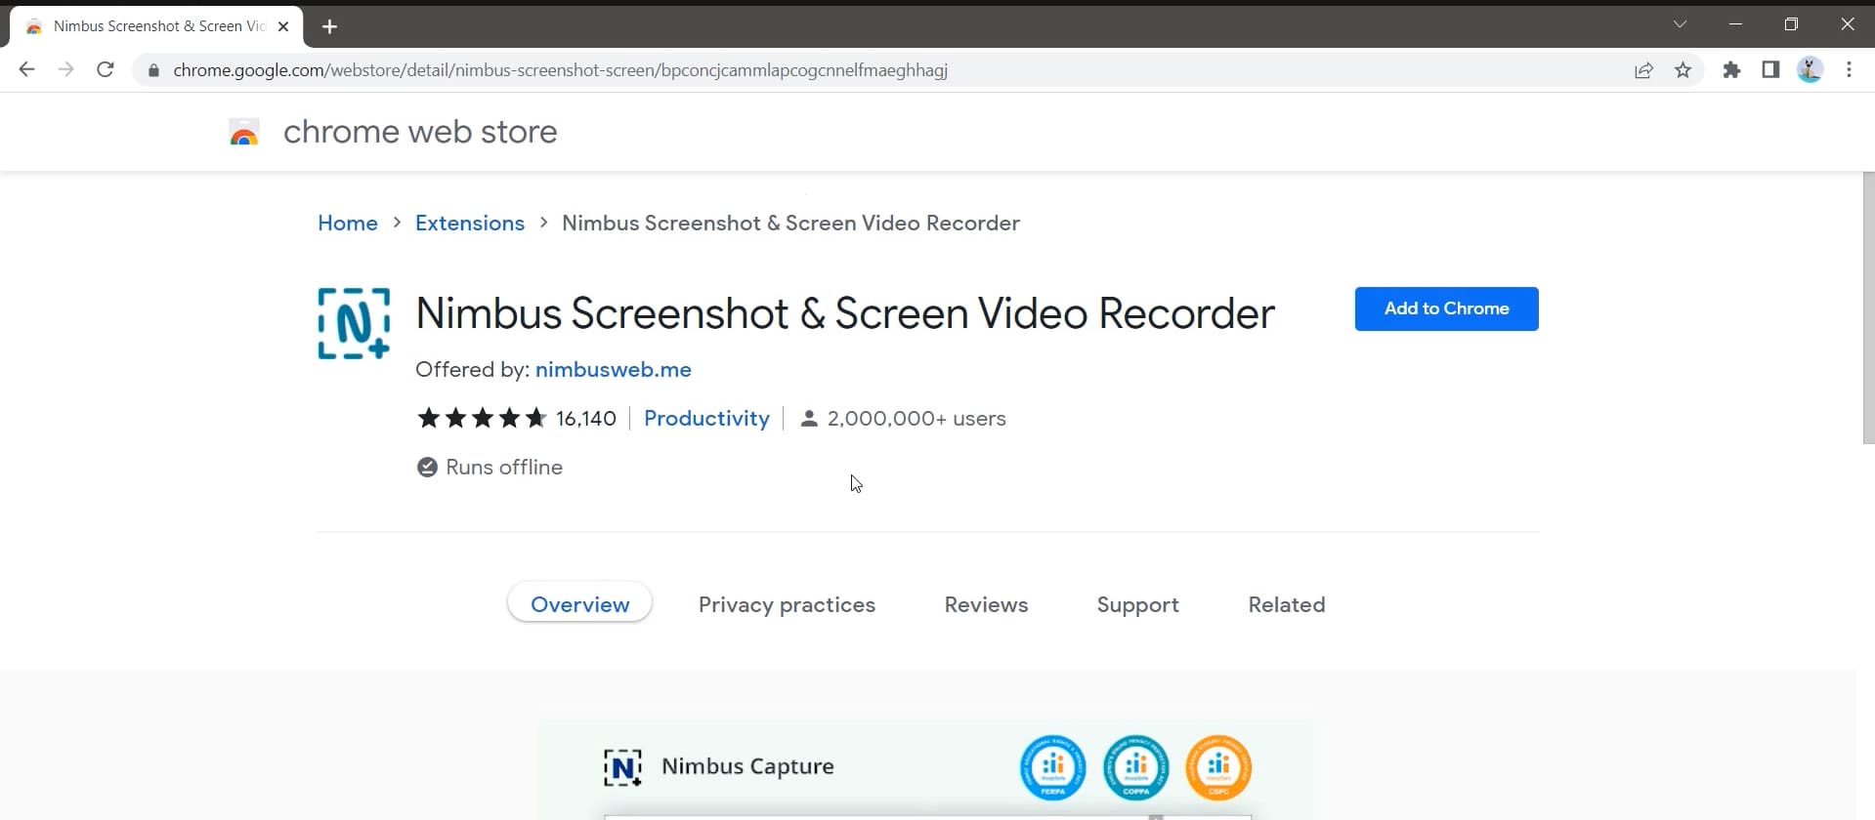Screen dimensions: 1875x820
Task: Close the Nimbus Screenshot tab
Action: (283, 26)
